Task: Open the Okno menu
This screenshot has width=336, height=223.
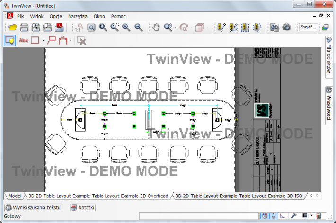Action: click(x=99, y=16)
